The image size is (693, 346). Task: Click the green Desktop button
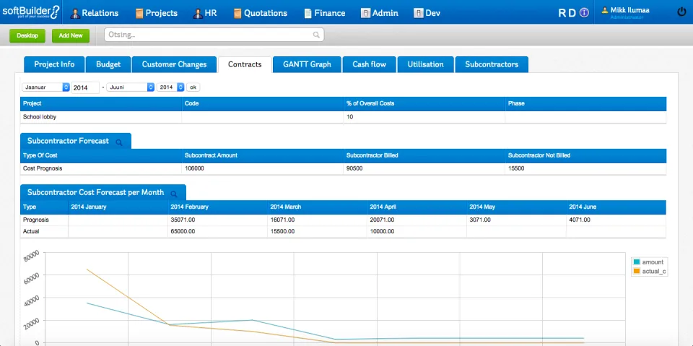click(27, 36)
